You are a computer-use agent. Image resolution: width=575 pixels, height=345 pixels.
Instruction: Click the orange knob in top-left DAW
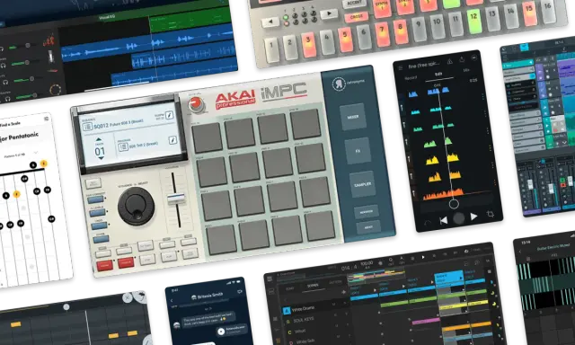coord(56,90)
